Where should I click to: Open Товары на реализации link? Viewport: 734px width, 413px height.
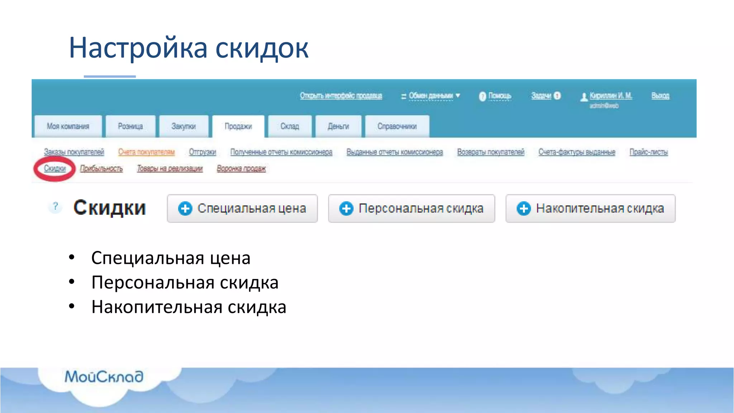pyautogui.click(x=170, y=168)
